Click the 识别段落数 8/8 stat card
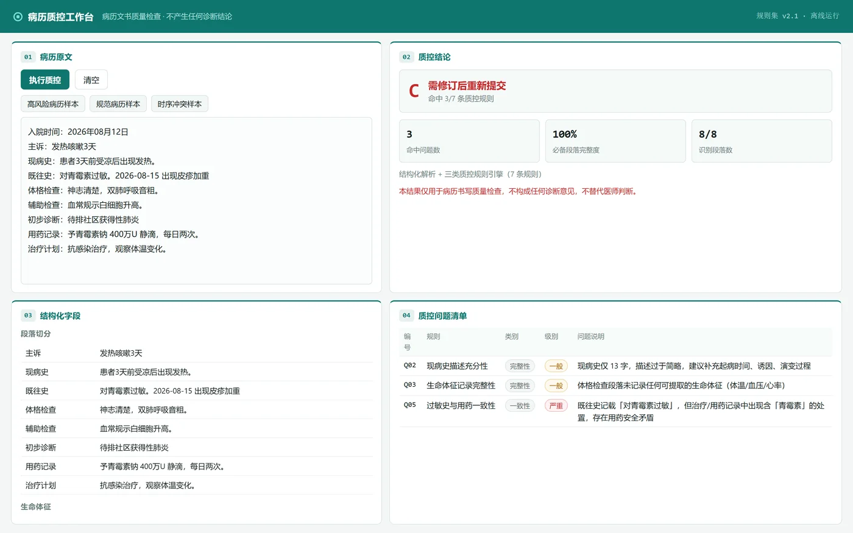 [762, 141]
